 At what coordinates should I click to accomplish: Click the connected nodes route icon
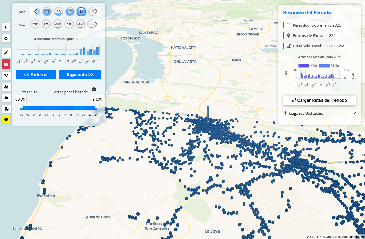click(x=6, y=76)
